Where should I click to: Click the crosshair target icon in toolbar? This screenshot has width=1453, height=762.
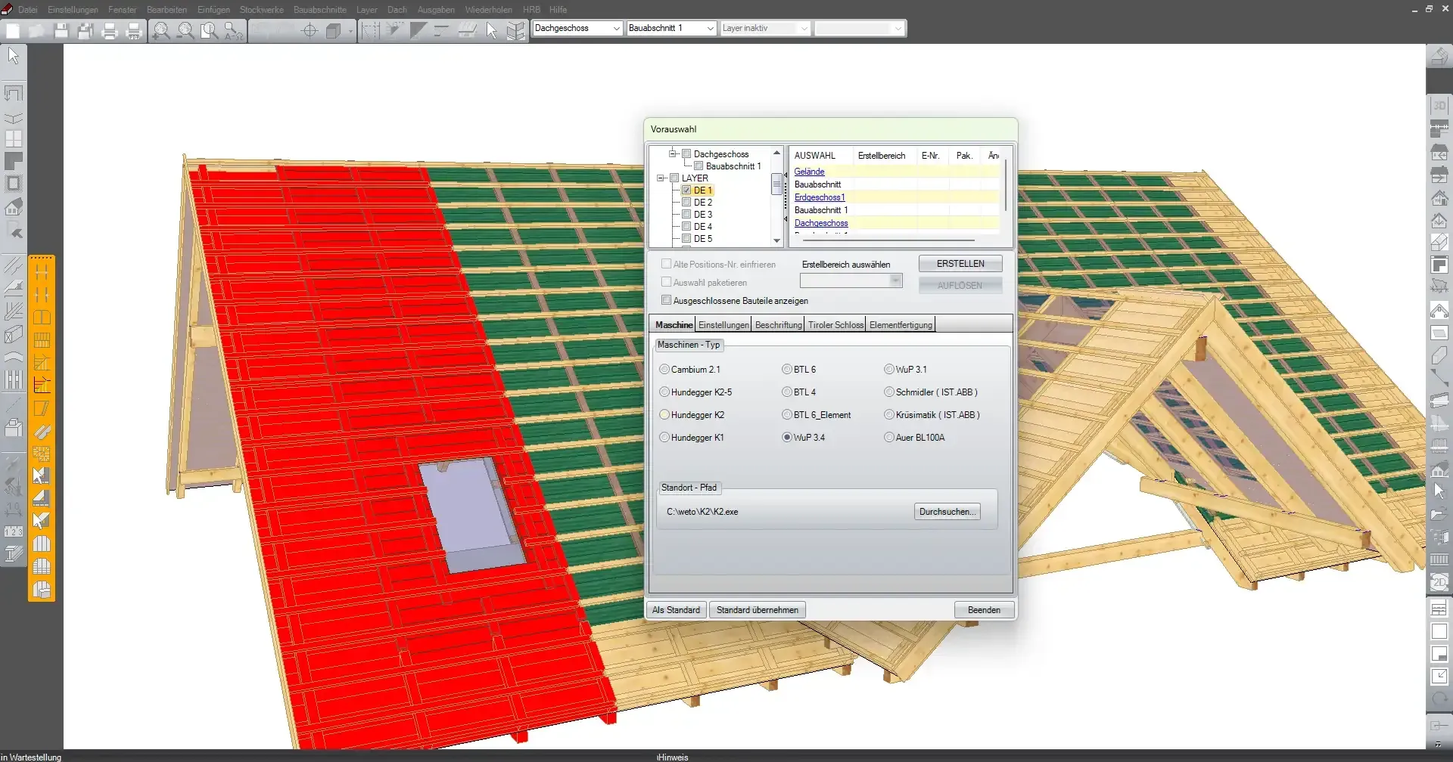tap(310, 30)
